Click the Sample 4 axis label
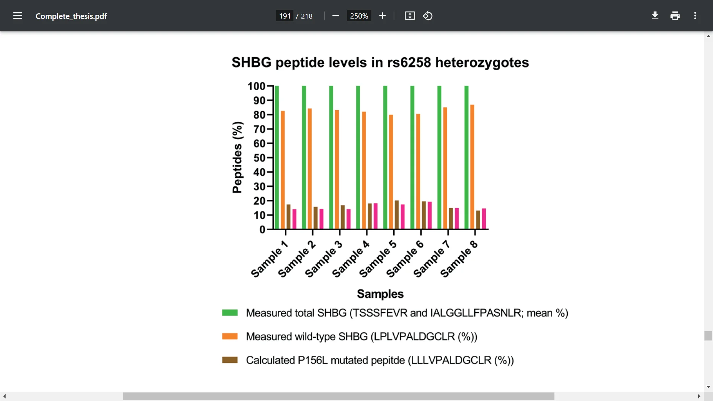713x401 pixels. pyautogui.click(x=351, y=259)
